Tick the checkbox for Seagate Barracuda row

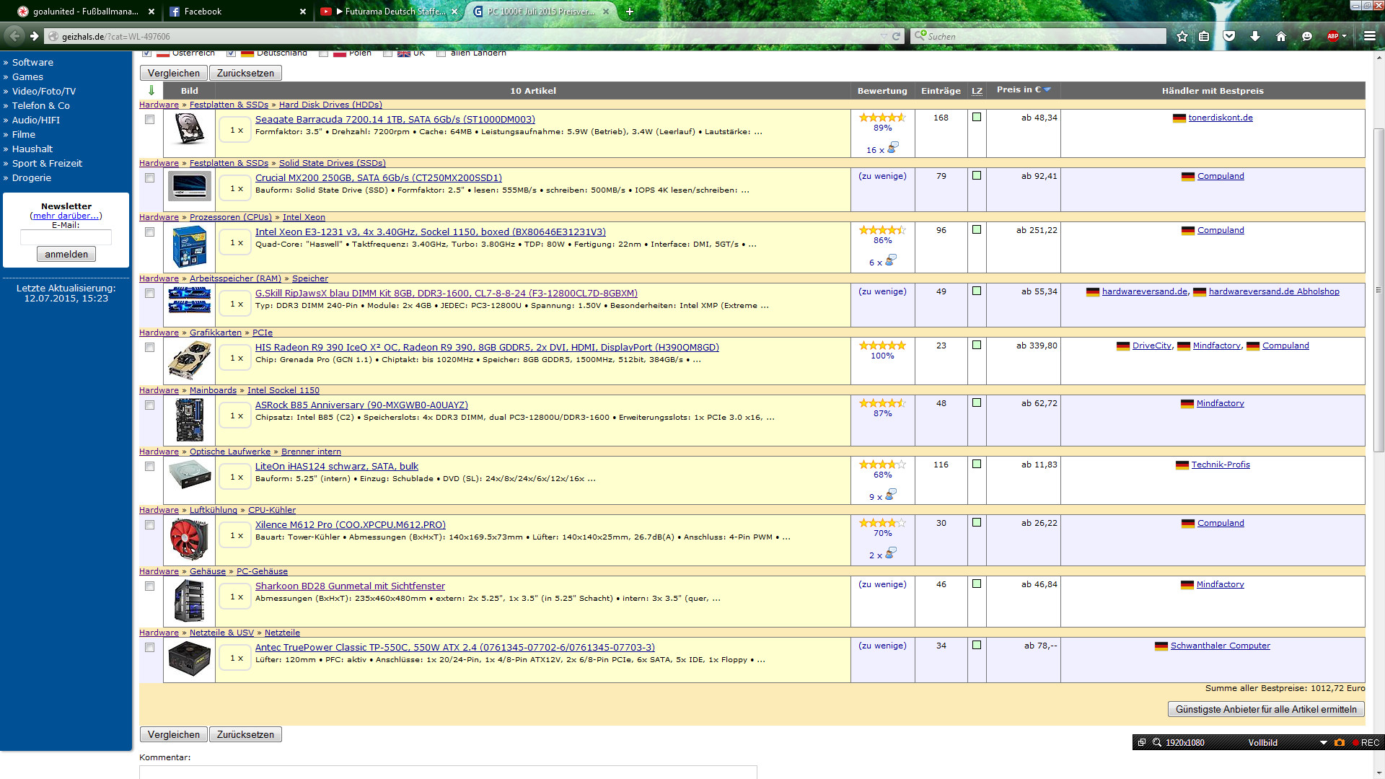(x=149, y=120)
